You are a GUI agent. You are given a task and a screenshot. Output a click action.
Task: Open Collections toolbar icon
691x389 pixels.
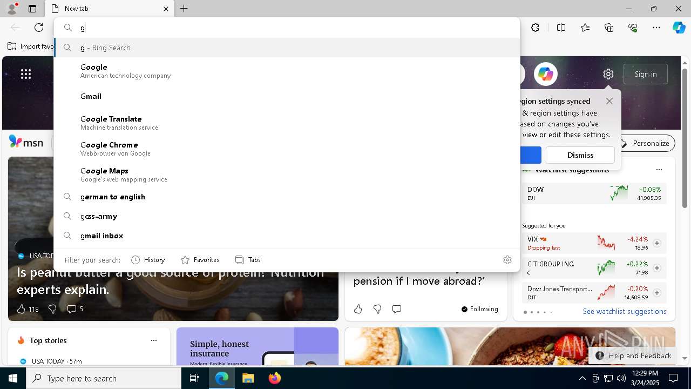tap(609, 28)
